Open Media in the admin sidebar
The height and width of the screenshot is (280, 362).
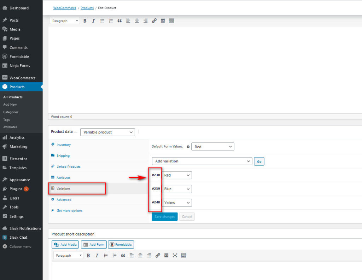coord(21,29)
